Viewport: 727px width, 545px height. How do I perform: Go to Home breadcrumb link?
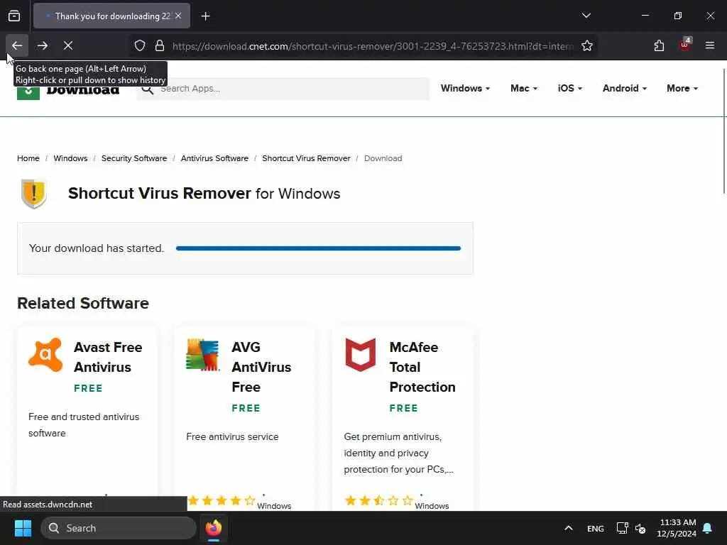(x=28, y=158)
